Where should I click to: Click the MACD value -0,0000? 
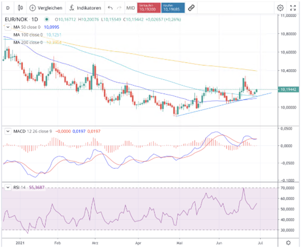tap(63, 131)
